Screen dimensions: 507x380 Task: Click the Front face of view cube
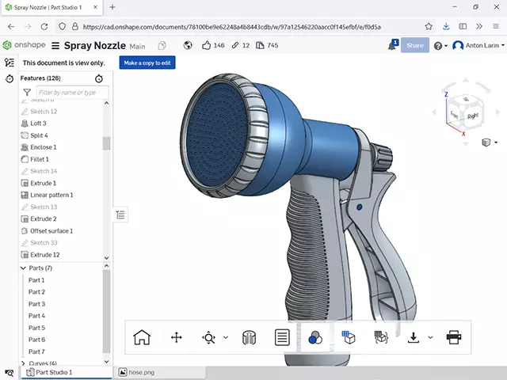454,114
